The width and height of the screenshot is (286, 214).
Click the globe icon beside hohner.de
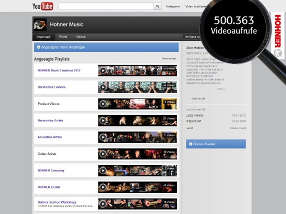point(189,99)
